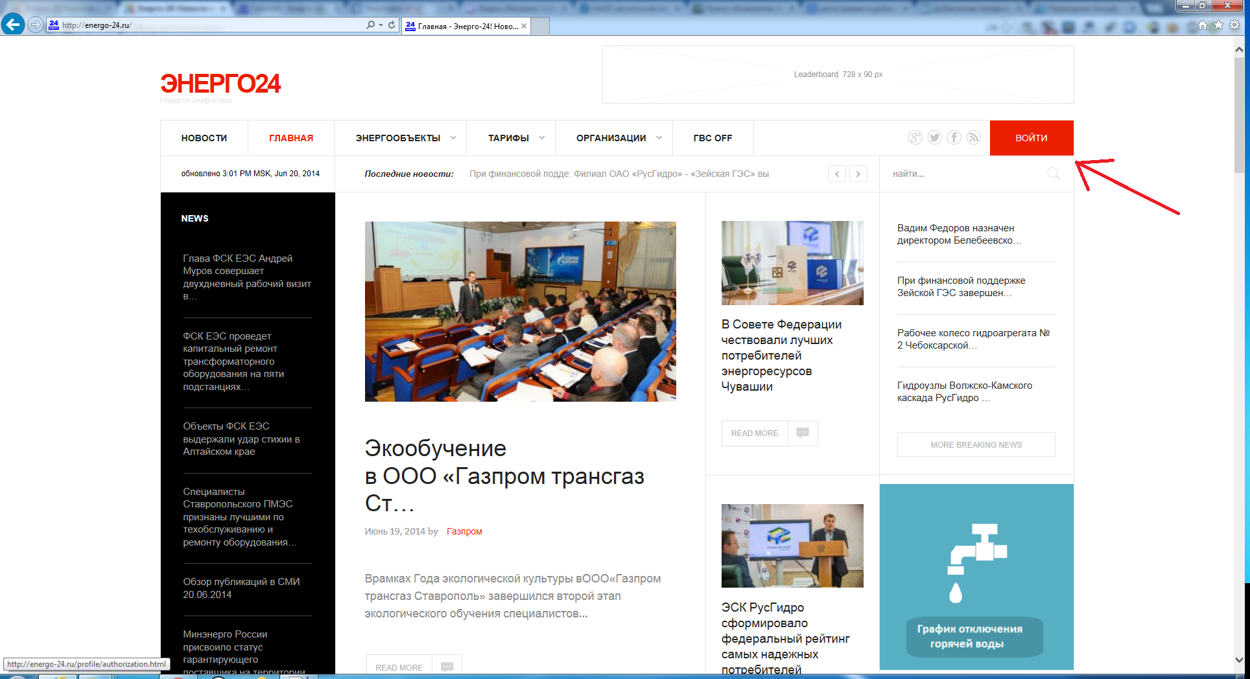The image size is (1250, 679).
Task: Open the Twitter social icon
Action: pyautogui.click(x=934, y=137)
